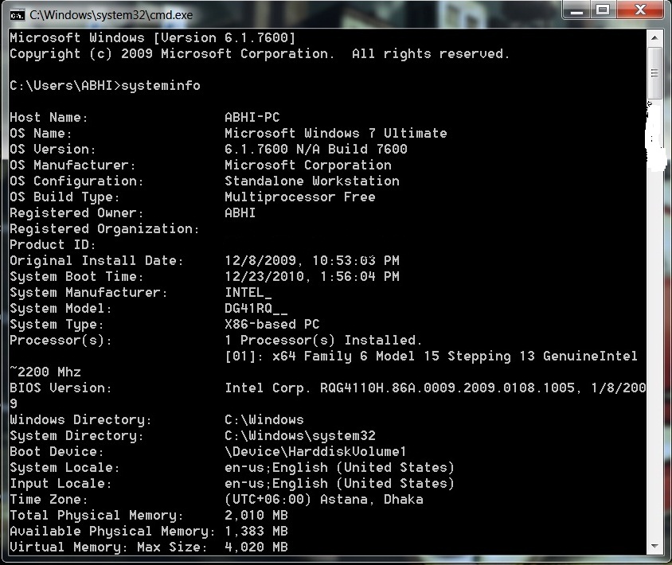Click 'Microsoft Windows 7 Ultimate' value
672x565 pixels.
335,133
